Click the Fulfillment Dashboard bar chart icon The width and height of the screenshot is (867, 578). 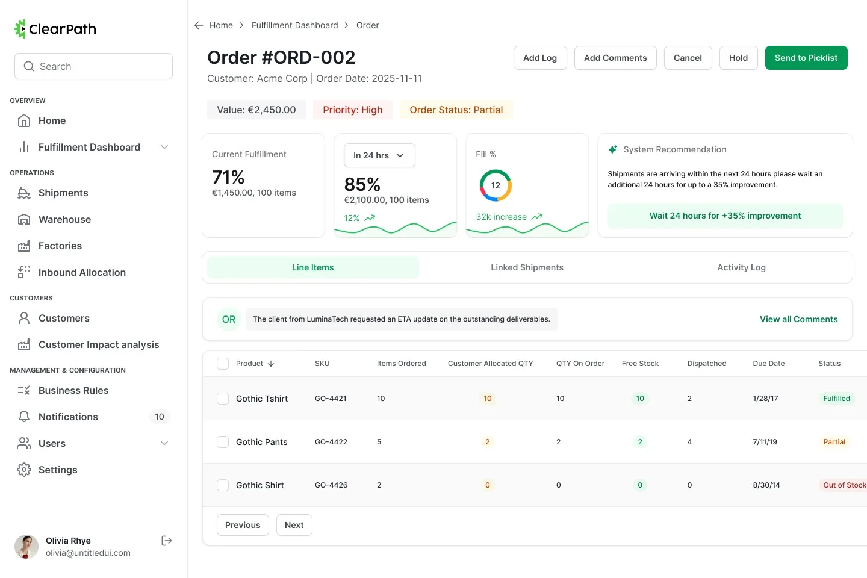click(x=24, y=147)
